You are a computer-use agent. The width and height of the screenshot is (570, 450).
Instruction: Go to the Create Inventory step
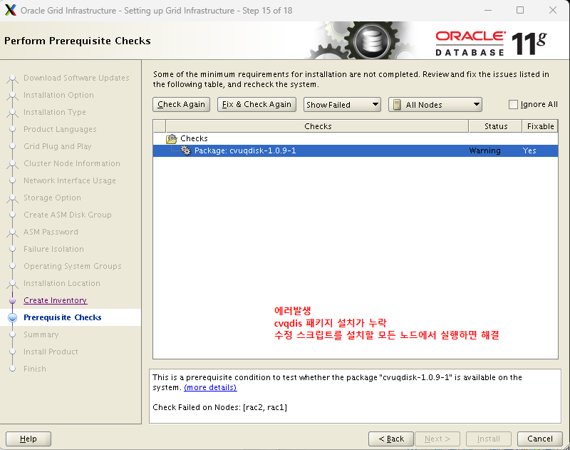[56, 300]
